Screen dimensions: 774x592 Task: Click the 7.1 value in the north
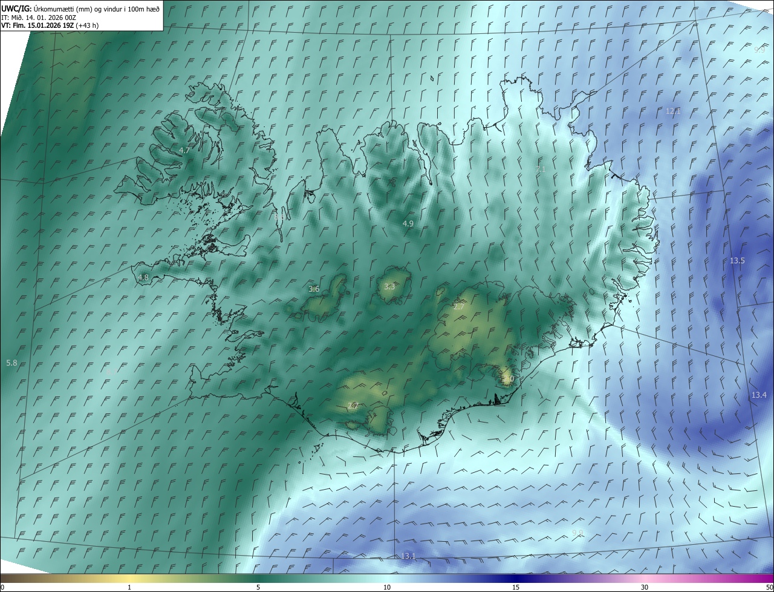541,169
